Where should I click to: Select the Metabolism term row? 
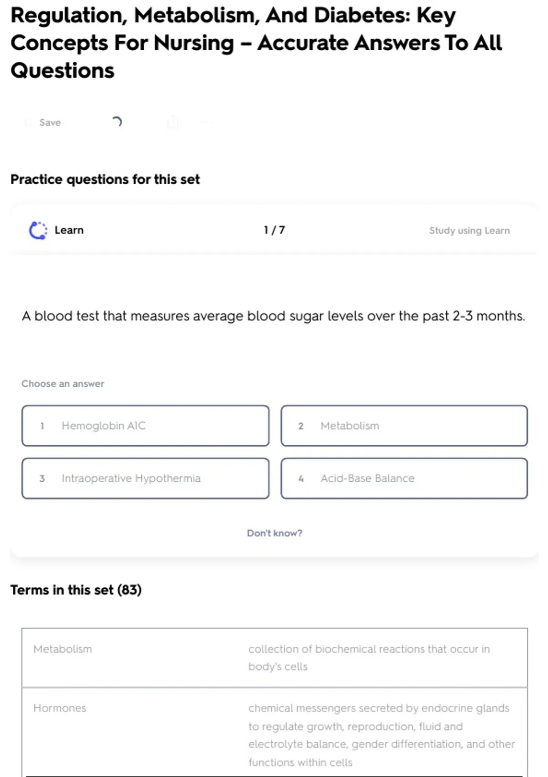(63, 649)
